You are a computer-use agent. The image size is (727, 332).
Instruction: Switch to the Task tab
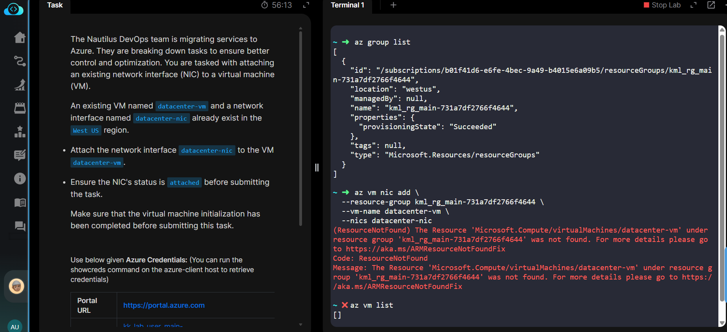tap(55, 5)
